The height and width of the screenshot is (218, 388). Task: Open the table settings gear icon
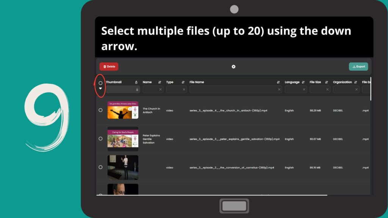click(233, 67)
